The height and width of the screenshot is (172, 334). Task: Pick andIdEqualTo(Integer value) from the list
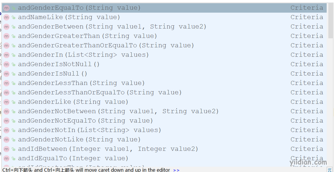coord(164,158)
